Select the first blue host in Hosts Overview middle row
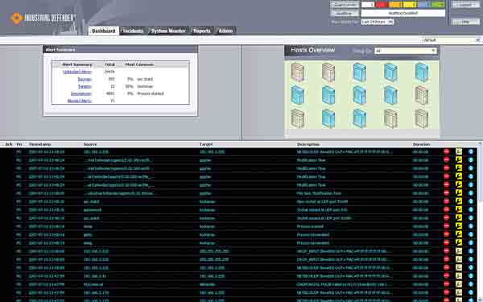 297,95
